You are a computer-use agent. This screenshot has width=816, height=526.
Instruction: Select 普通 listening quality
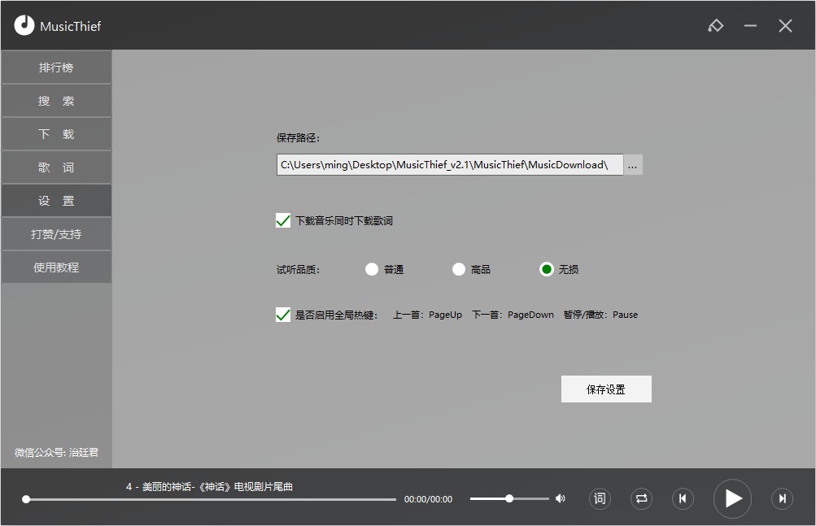click(x=372, y=269)
